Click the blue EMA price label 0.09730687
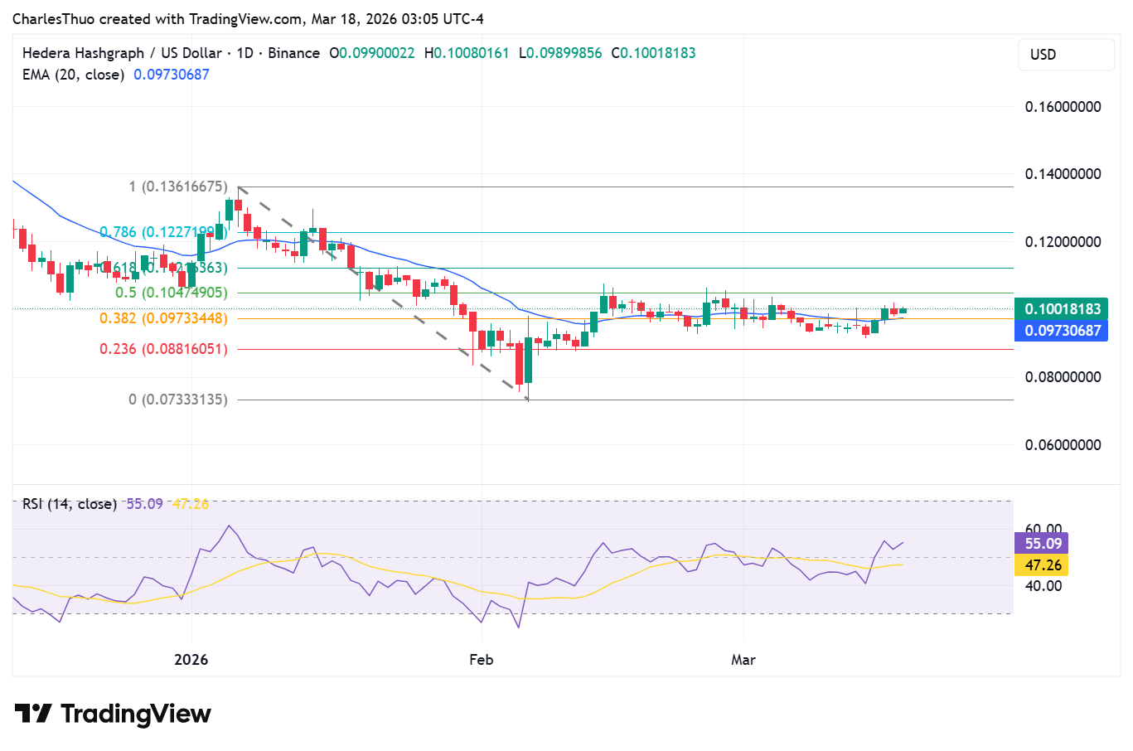1133x751 pixels. coord(1061,330)
